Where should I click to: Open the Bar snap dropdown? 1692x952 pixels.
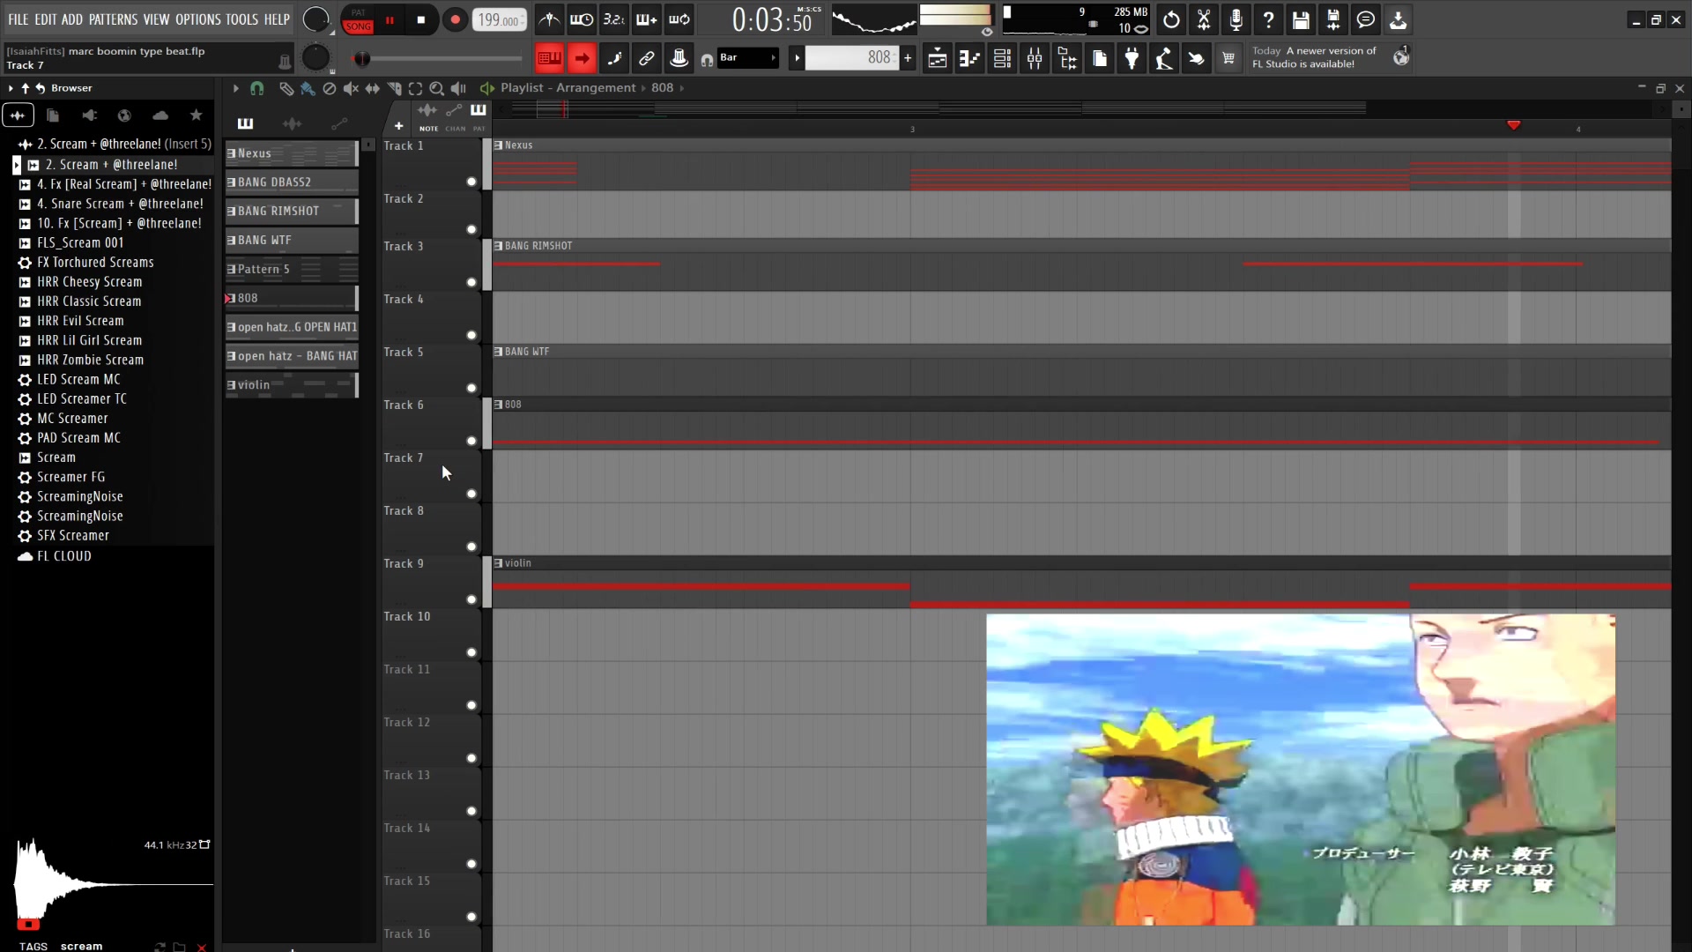click(x=748, y=58)
